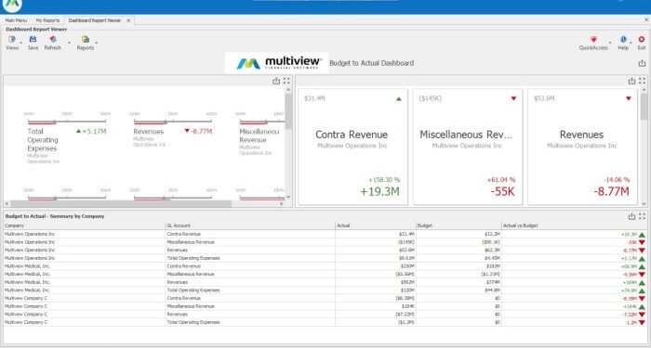Expand the Views dropdown arrow
Screen dimensions: 651x348
20,43
